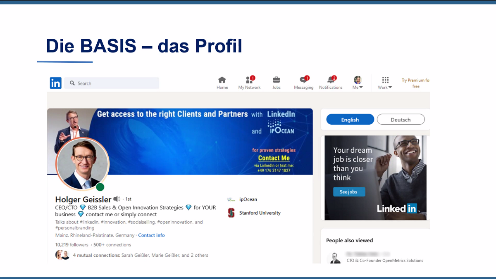Click the Stanford University link
This screenshot has height=279, width=496.
(x=260, y=213)
